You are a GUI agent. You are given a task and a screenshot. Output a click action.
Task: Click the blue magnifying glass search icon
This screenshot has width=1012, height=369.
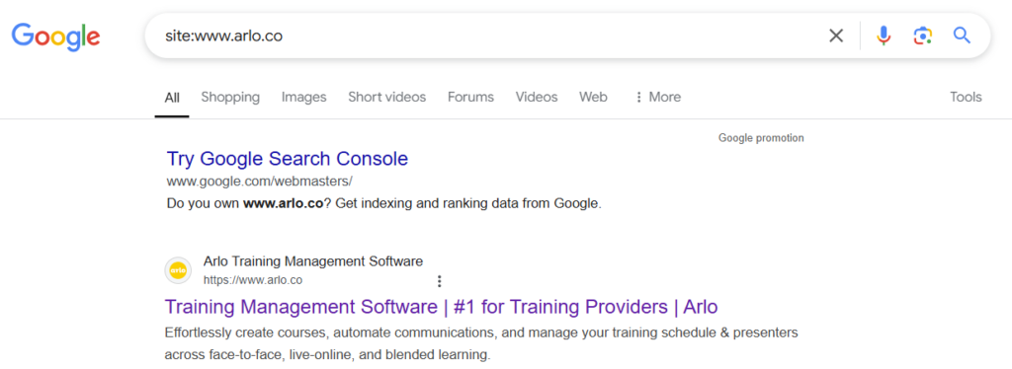[x=962, y=36]
